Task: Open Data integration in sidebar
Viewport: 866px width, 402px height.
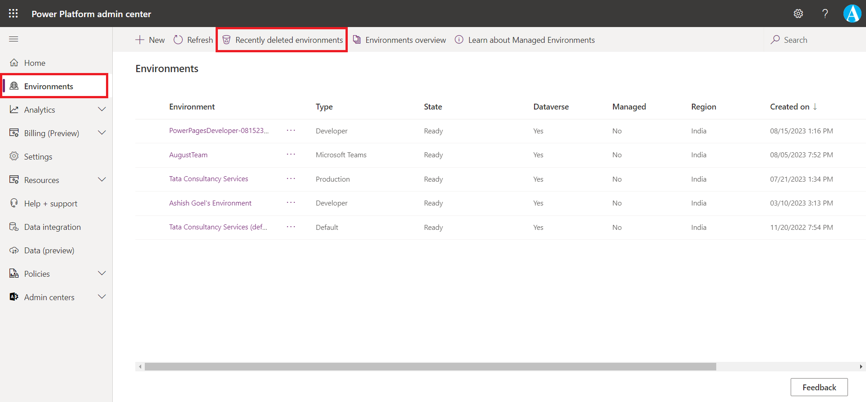Action: tap(52, 227)
